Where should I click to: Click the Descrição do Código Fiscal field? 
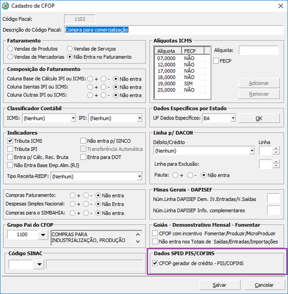pyautogui.click(x=174, y=30)
